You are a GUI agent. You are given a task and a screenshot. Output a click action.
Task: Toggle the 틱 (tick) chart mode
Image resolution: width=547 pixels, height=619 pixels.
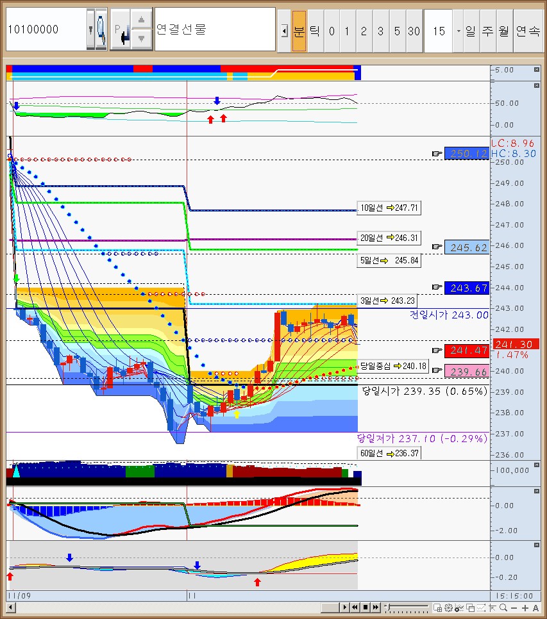pyautogui.click(x=315, y=31)
